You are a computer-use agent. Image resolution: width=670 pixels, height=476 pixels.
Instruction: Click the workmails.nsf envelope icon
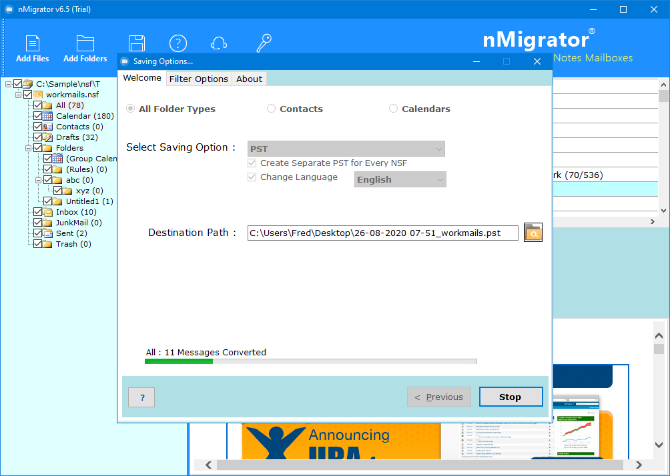click(x=38, y=95)
